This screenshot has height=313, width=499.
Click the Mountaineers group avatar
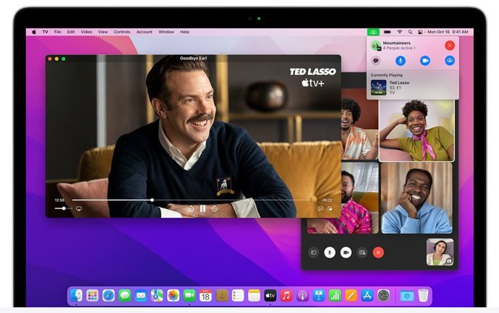(x=376, y=45)
